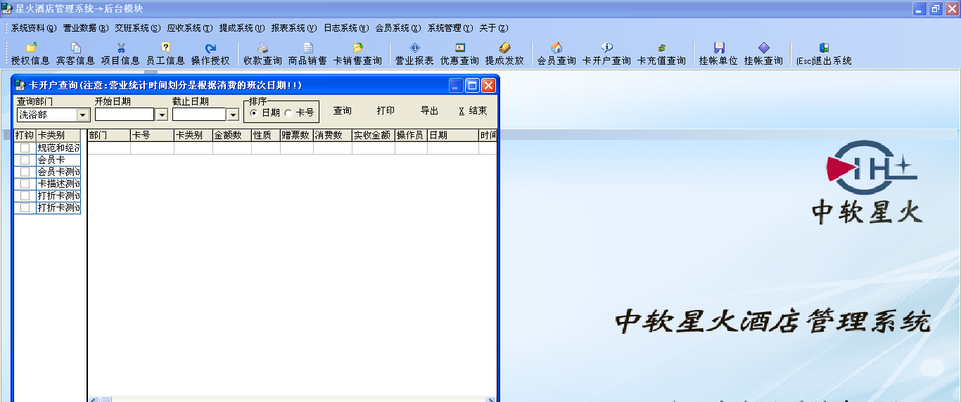
Task: Open 收款查询 toolbar icon
Action: [x=262, y=54]
